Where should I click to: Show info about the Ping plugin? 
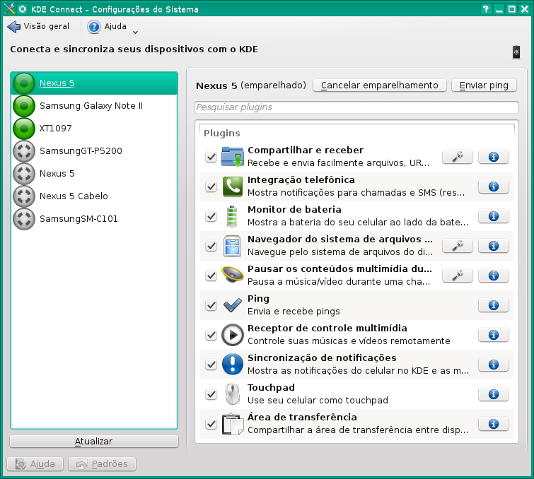(494, 305)
